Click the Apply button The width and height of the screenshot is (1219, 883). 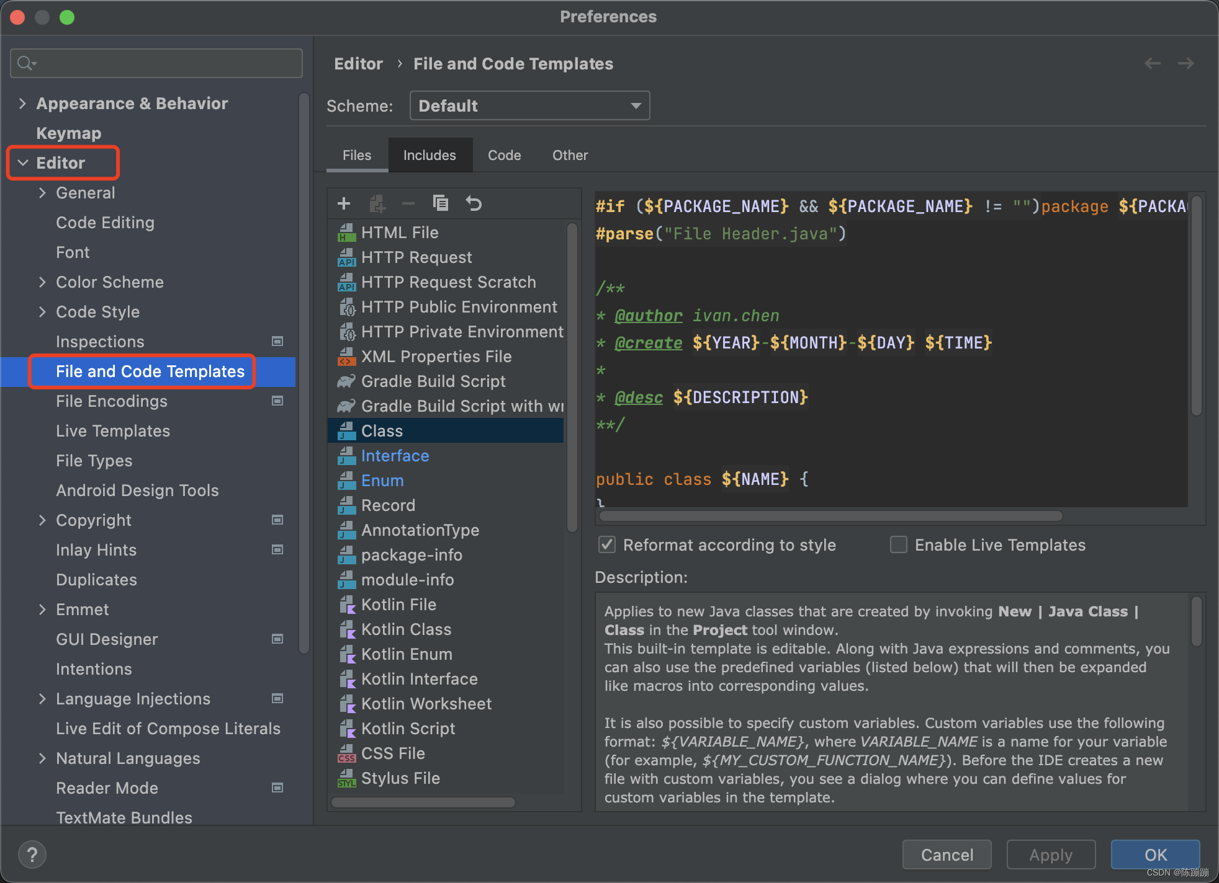(x=1051, y=855)
